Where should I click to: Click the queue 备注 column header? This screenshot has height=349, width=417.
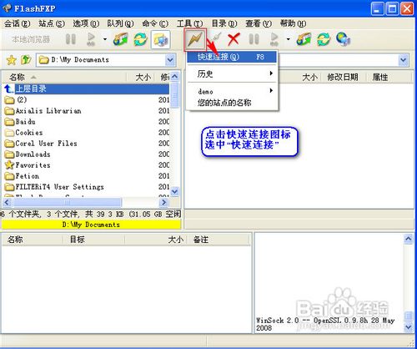coord(219,240)
